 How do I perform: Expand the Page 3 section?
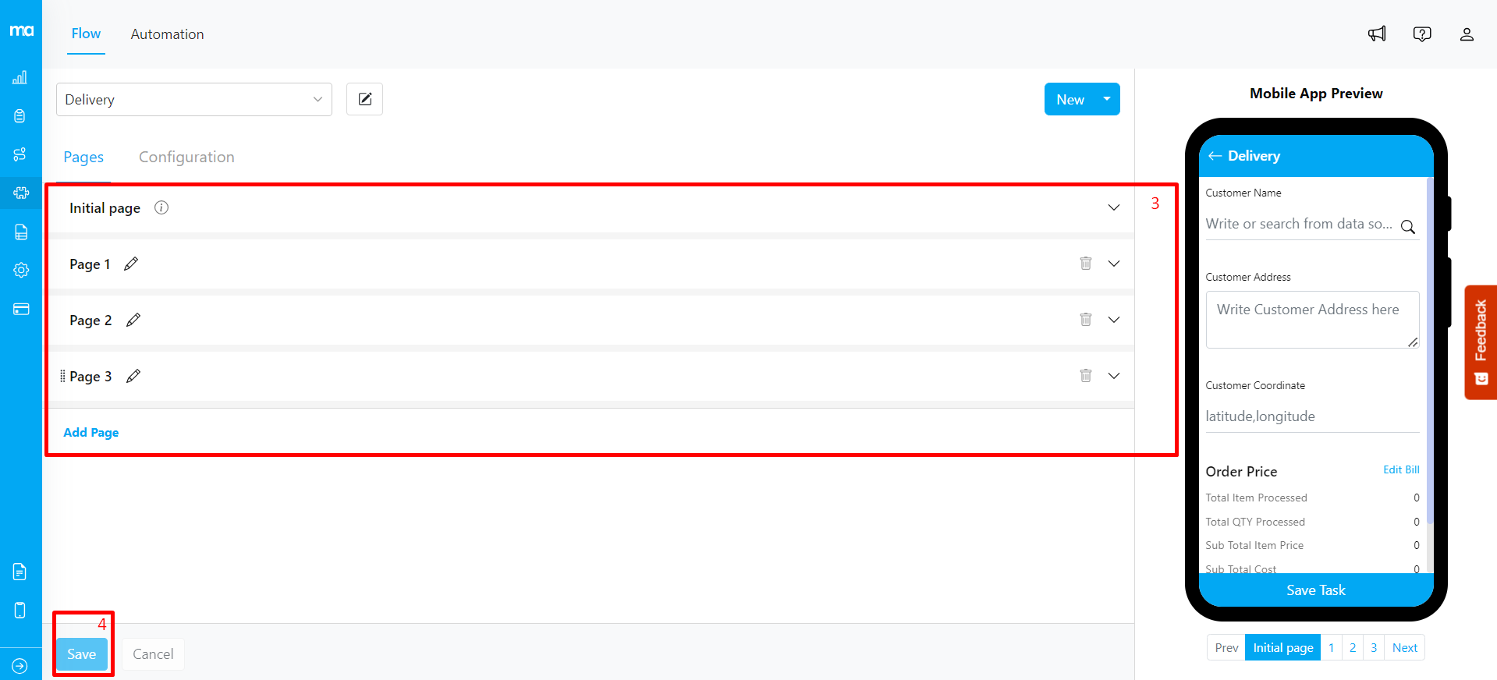[1113, 376]
